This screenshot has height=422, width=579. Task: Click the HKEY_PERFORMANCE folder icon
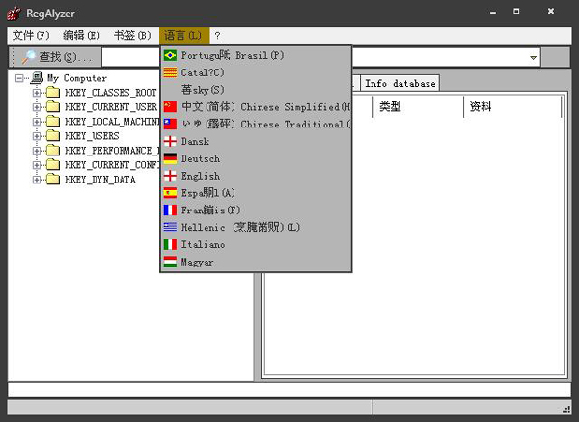(53, 150)
